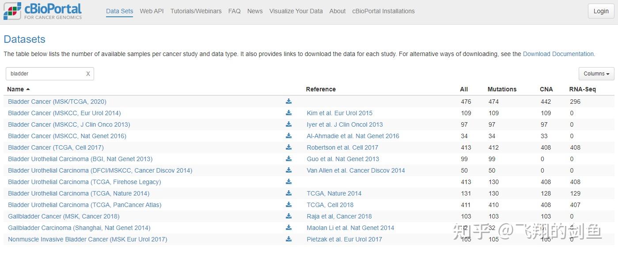Download Bladder Cancer (MSK/TCGA, 2020) data
The image size is (618, 256).
(288, 102)
